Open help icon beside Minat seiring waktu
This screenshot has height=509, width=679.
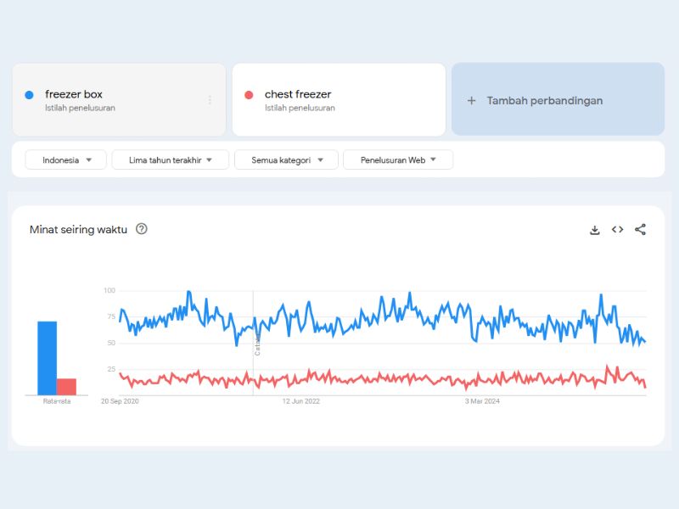click(142, 229)
